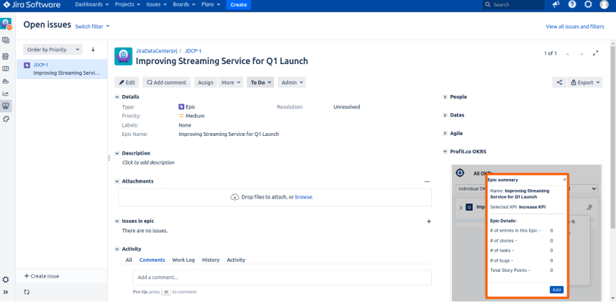
Task: Open the board icon below project avatar
Action: (x=6, y=40)
